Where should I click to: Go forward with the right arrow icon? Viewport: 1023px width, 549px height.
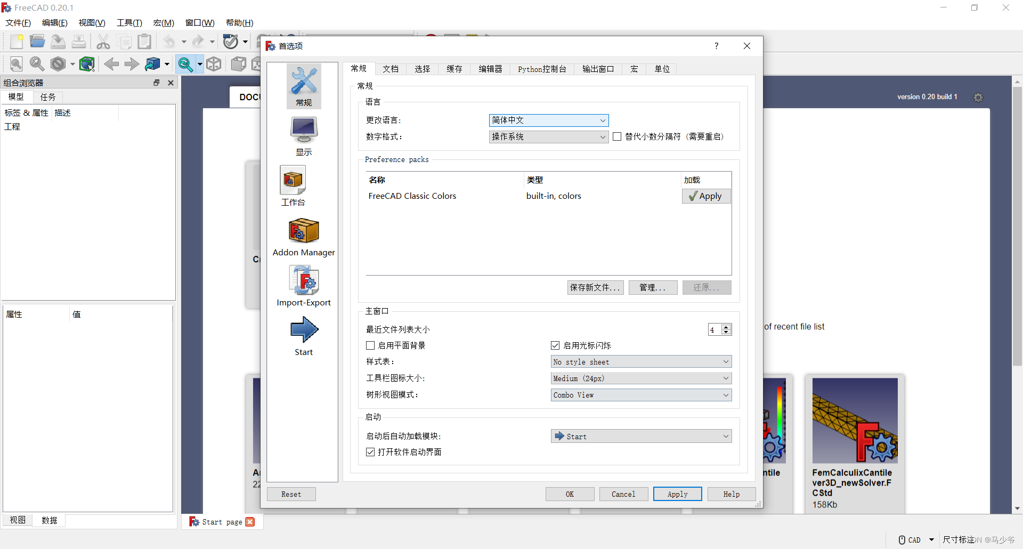click(132, 64)
